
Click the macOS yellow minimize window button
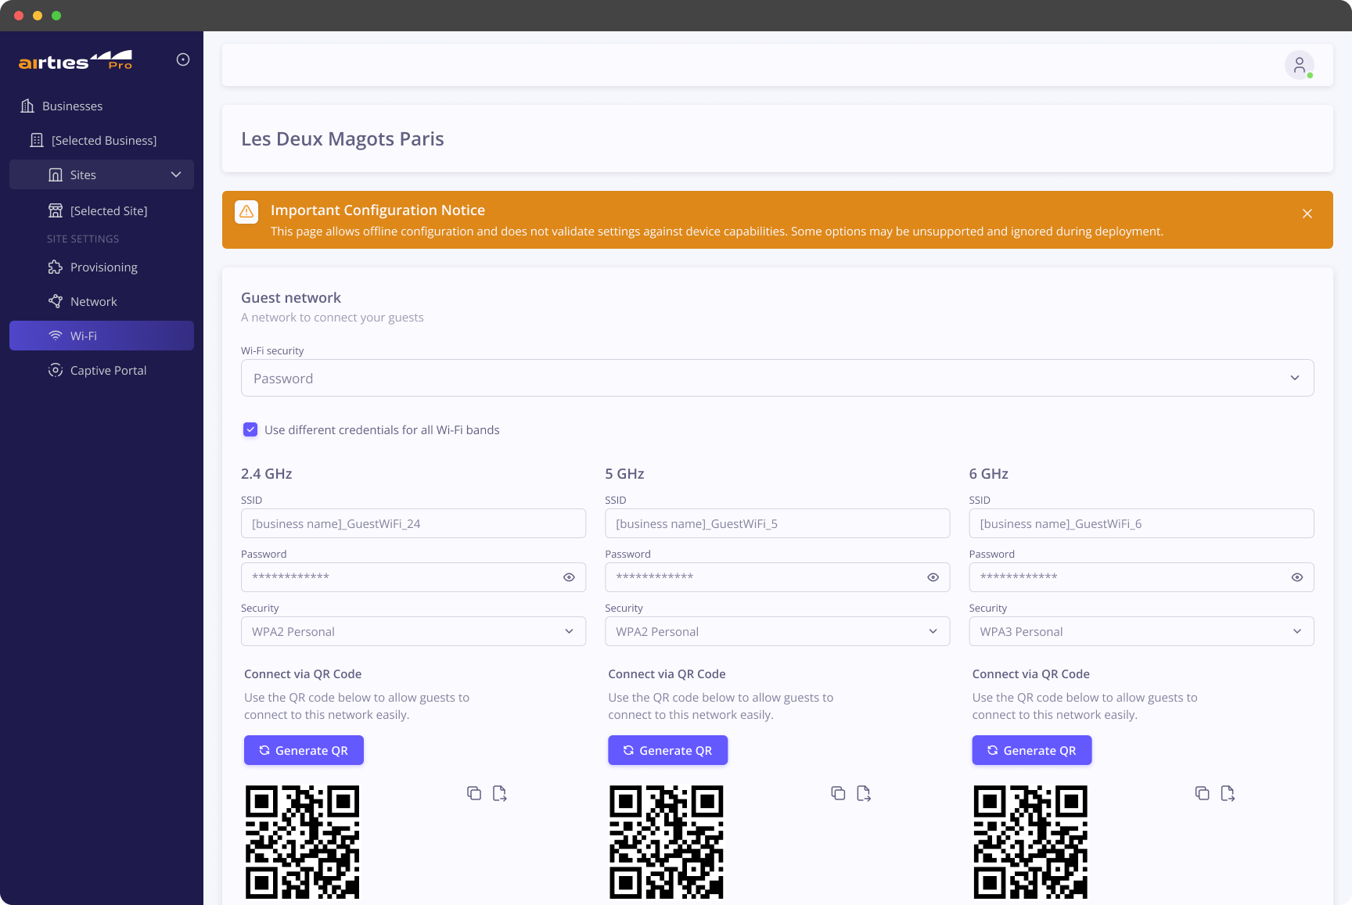click(38, 16)
